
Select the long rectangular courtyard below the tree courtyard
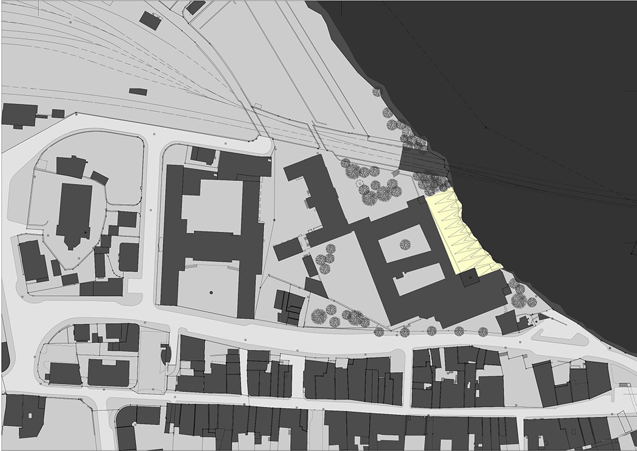click(x=419, y=279)
